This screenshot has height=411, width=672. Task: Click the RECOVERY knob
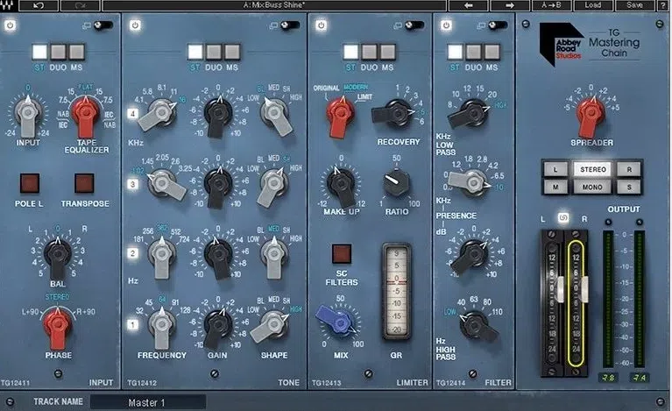click(x=397, y=113)
